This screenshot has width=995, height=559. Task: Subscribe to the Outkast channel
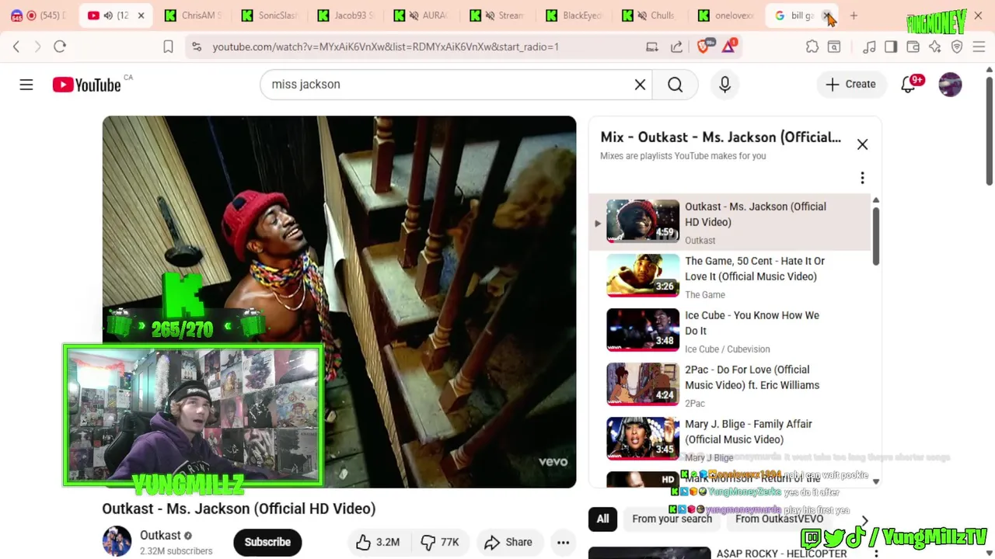pos(267,542)
